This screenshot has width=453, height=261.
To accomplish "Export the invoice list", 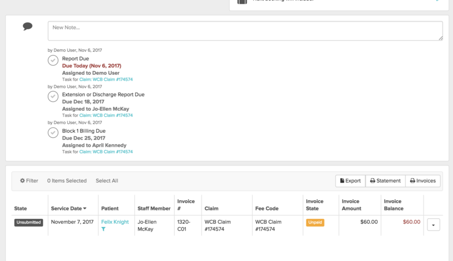I will [350, 181].
